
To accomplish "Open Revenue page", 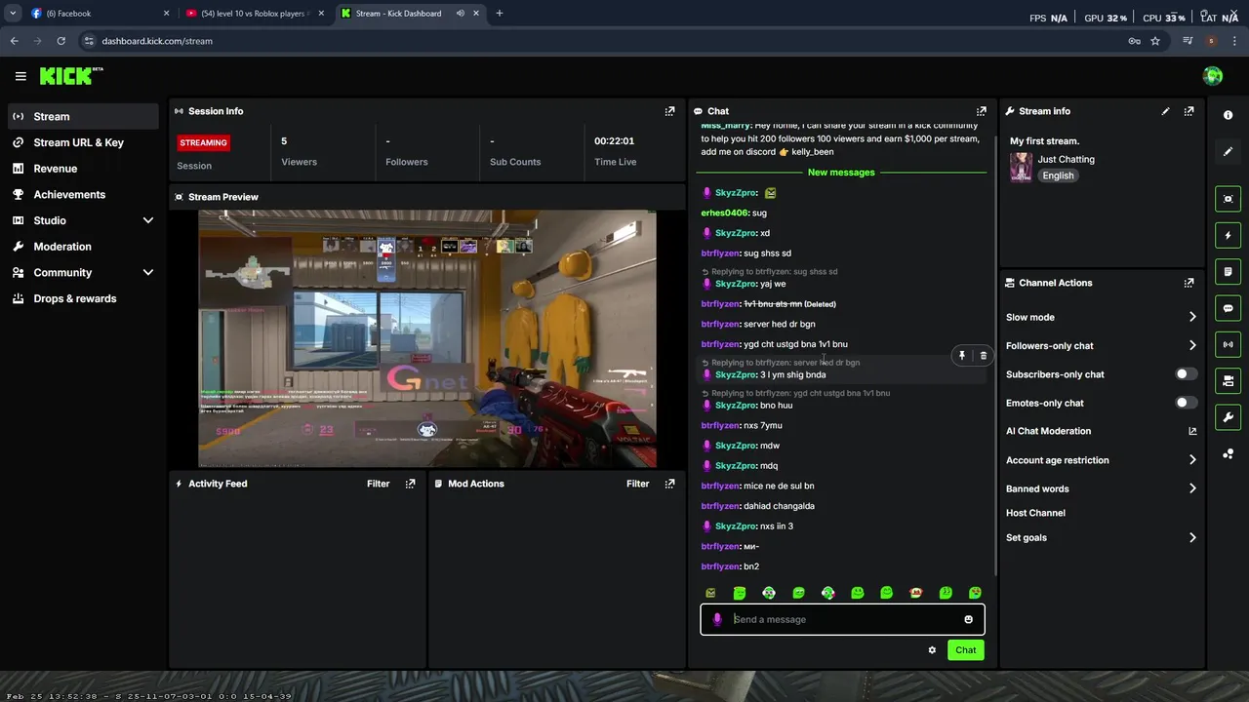I will coord(83,169).
